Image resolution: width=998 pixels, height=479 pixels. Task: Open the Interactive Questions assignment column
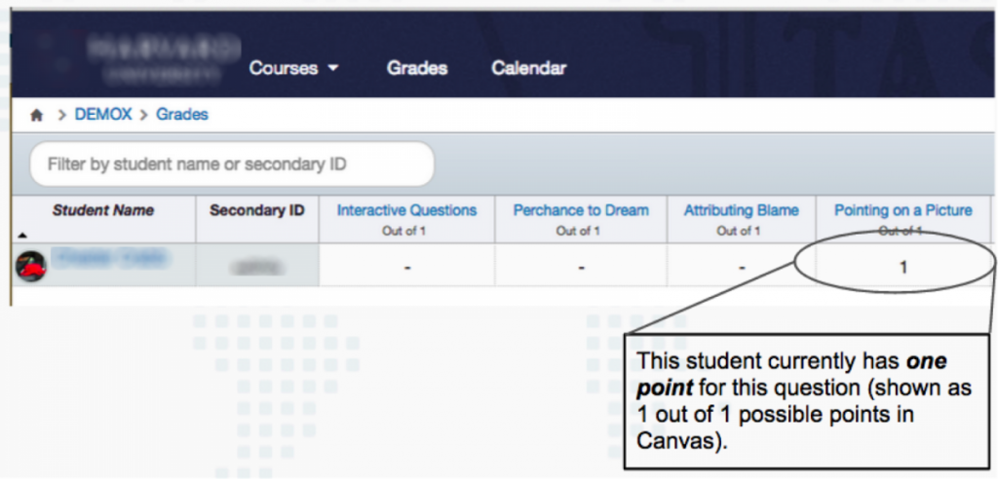coord(406,210)
